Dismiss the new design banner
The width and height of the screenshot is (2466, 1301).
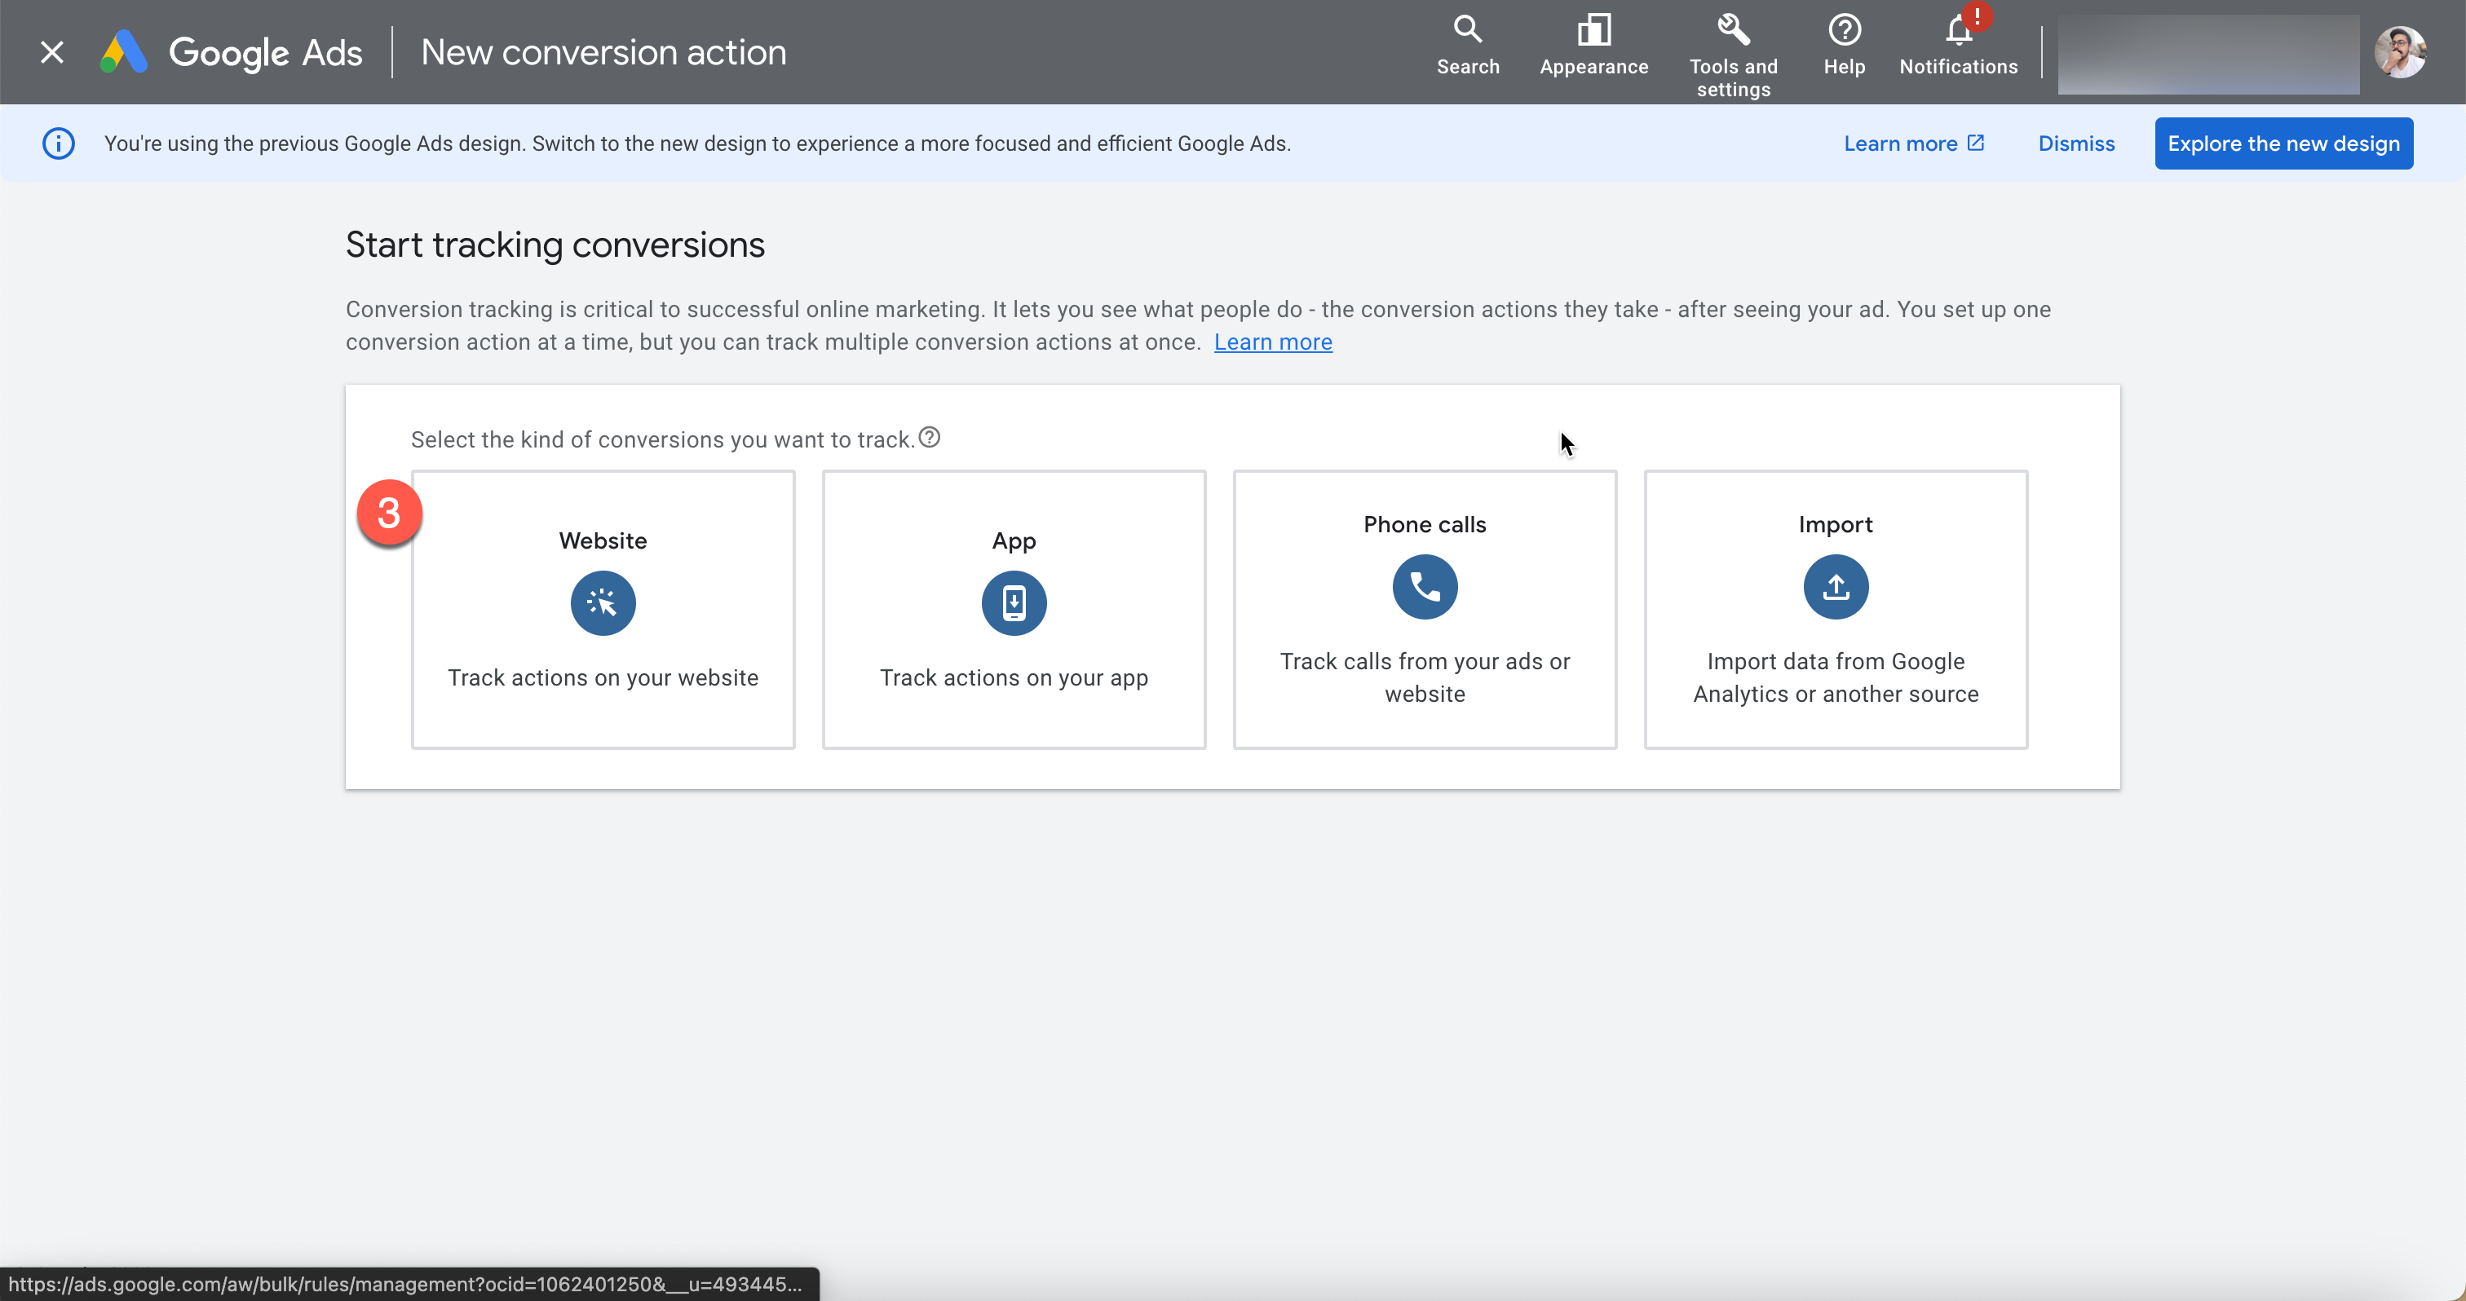tap(2075, 143)
